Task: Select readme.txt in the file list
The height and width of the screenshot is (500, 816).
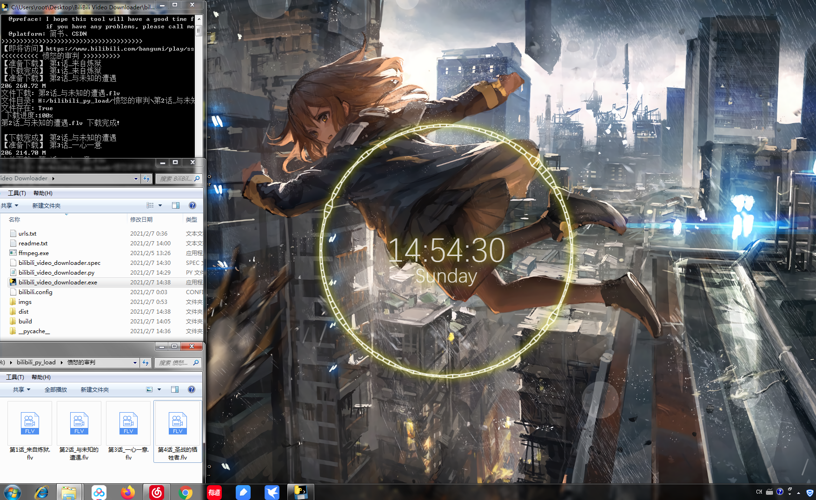Action: pos(33,243)
